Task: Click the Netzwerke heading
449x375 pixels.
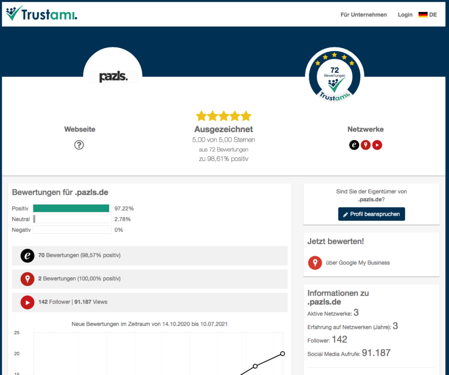Action: (x=365, y=129)
